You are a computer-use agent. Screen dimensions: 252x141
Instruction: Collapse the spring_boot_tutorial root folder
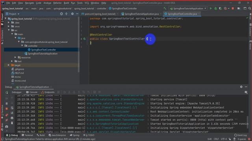click(6, 18)
